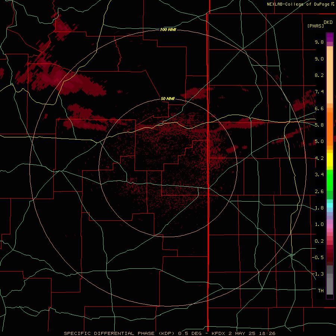Click the 7.4 value on the color scale
336x336 pixels.
point(319,92)
